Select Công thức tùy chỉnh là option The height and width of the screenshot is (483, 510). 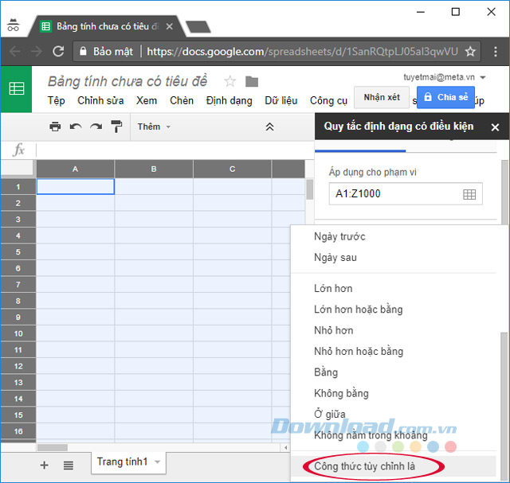(394, 466)
